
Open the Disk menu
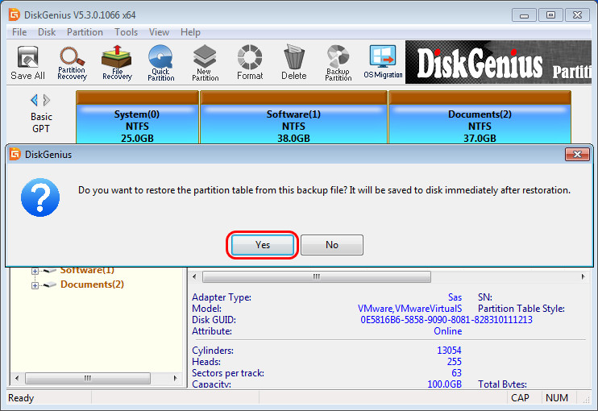point(47,32)
